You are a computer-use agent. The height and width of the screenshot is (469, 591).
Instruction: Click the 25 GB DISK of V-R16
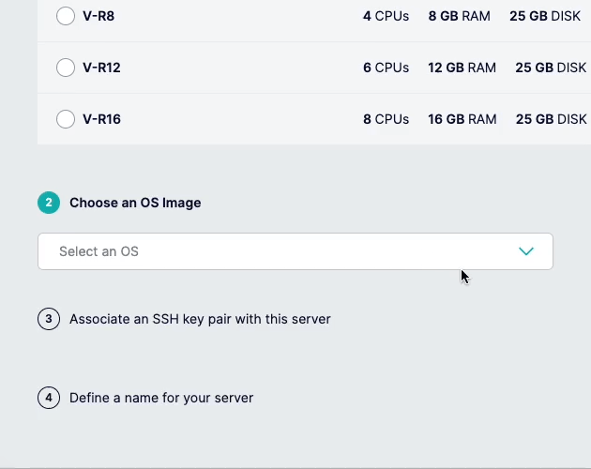(551, 119)
